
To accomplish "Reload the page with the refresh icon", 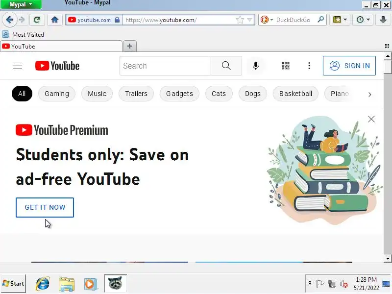I will point(37,20).
